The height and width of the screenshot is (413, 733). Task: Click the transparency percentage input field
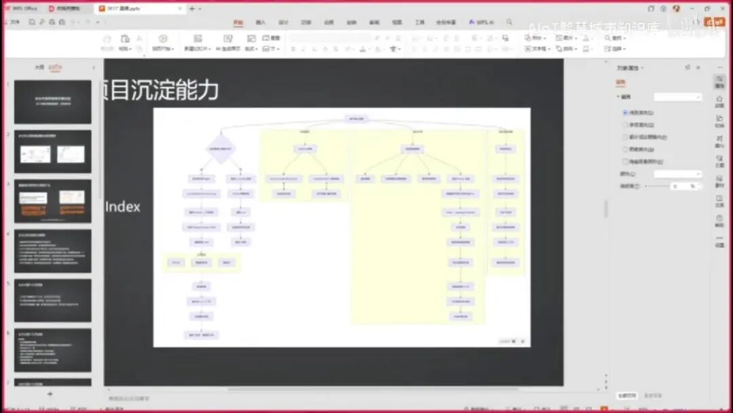[x=683, y=186]
